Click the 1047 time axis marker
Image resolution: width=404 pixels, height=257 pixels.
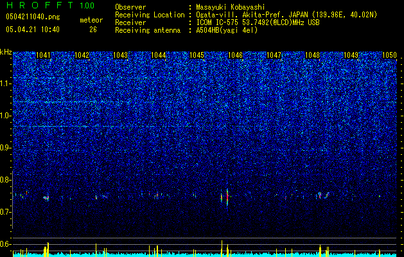[274, 55]
